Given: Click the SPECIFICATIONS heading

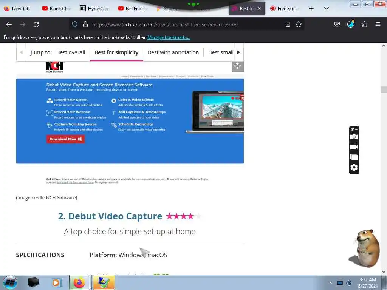Looking at the screenshot, I should click(x=40, y=255).
